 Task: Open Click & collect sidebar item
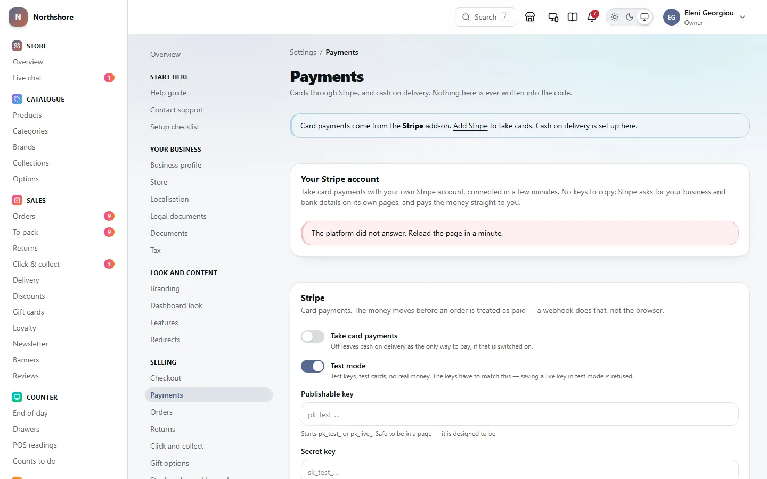point(64,264)
